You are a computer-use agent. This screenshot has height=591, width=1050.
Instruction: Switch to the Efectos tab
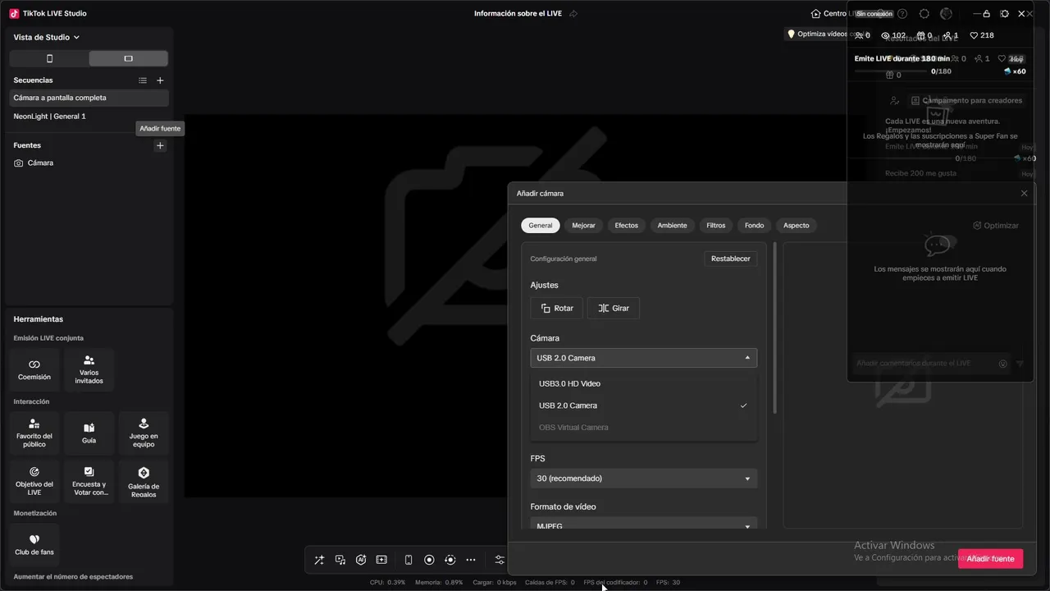click(x=627, y=226)
